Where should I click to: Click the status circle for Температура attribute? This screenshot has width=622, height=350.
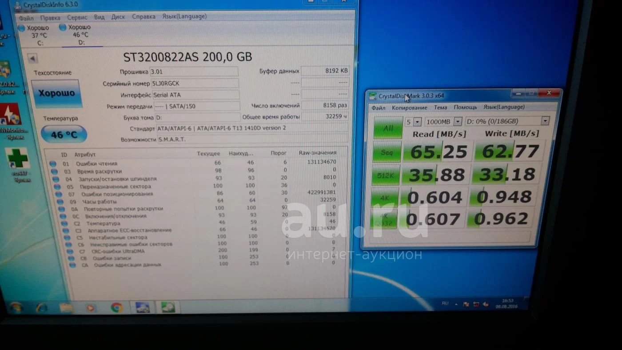64,223
